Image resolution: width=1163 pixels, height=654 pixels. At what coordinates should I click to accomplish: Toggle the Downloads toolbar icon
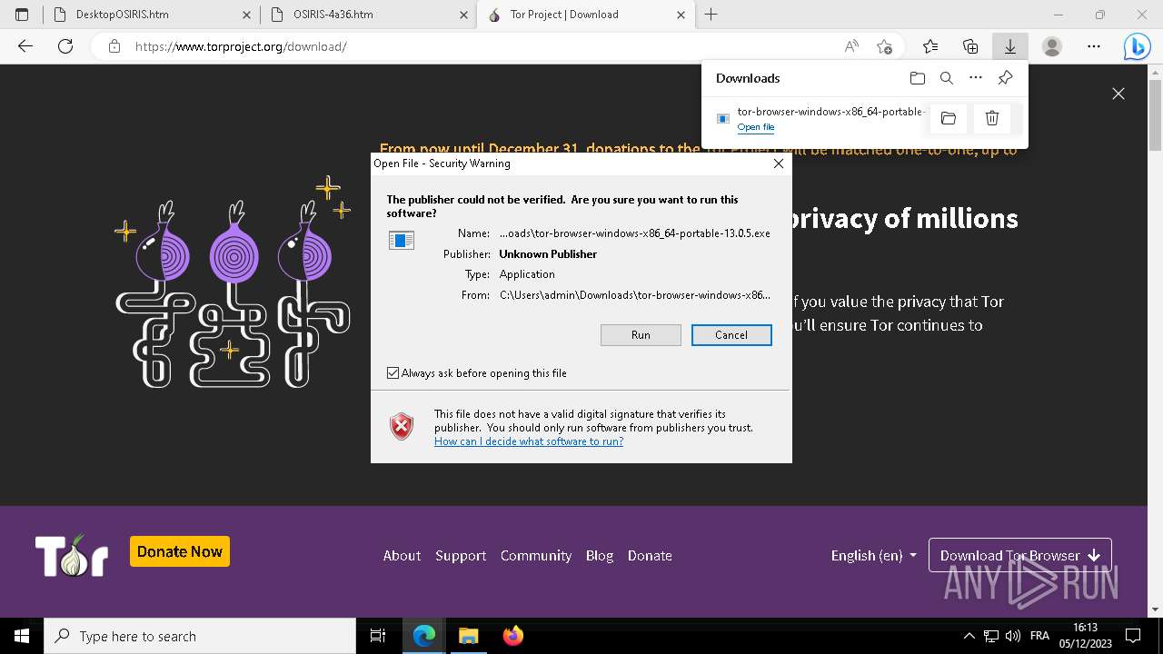tap(1009, 46)
